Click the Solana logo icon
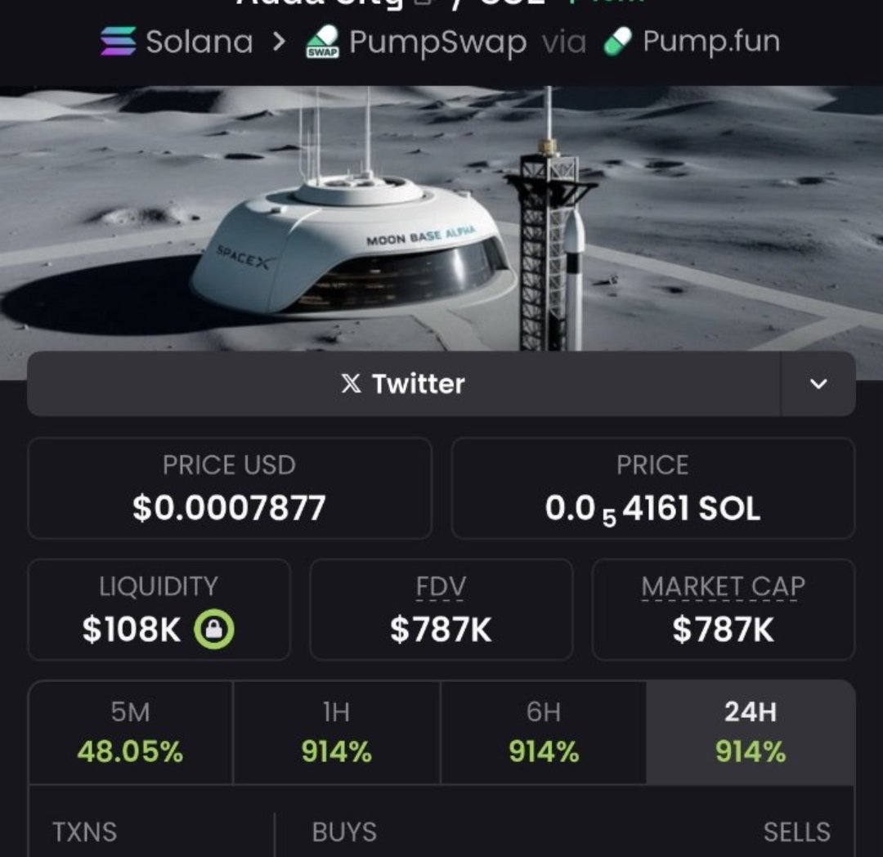 (118, 42)
